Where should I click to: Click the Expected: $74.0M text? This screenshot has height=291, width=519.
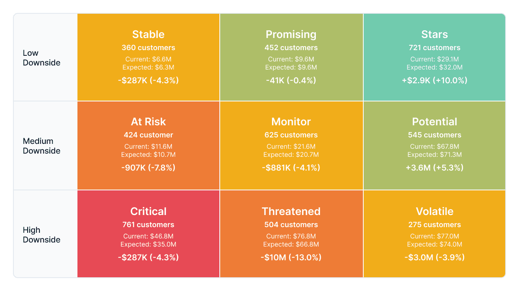(434, 245)
